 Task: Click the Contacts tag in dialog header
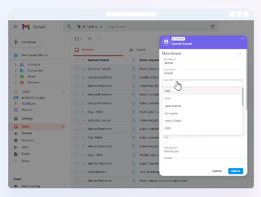click(178, 39)
